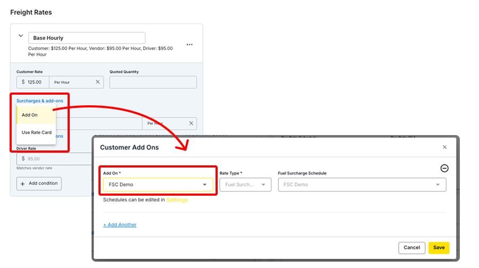Image resolution: width=479 pixels, height=268 pixels.
Task: Clear the vendor rate Per Hour unit
Action: pos(191,123)
